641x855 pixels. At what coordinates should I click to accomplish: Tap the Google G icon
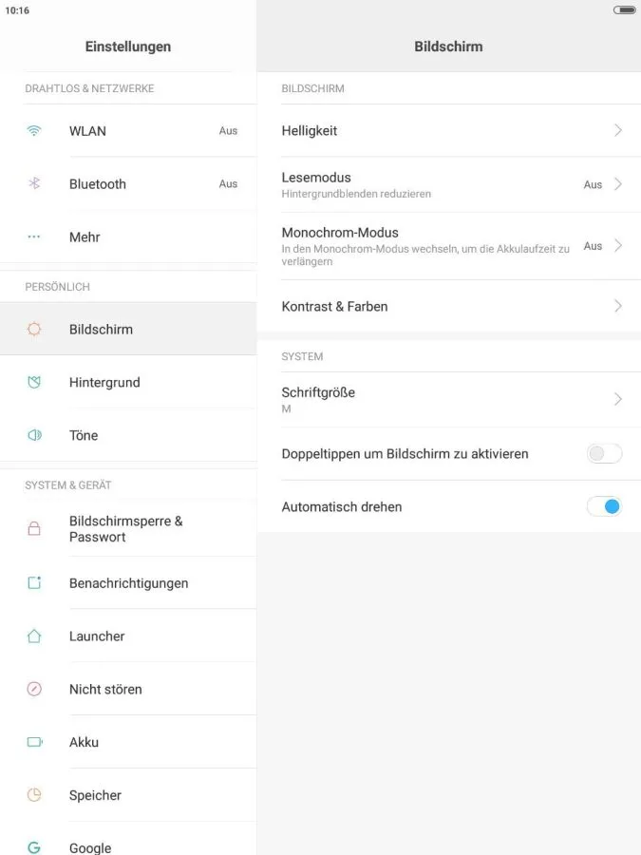[x=34, y=847]
